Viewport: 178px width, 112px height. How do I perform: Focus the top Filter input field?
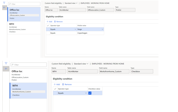click(x=24, y=4)
